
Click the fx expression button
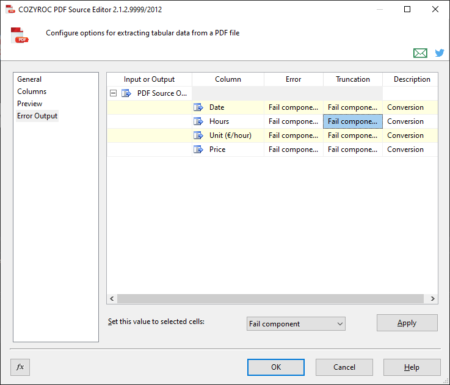20,367
